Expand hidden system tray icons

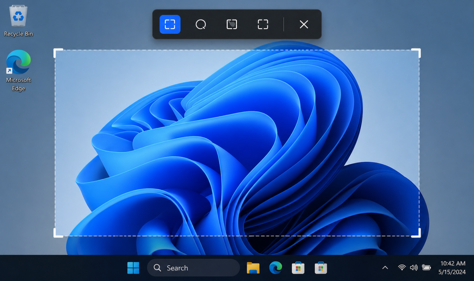(x=385, y=267)
